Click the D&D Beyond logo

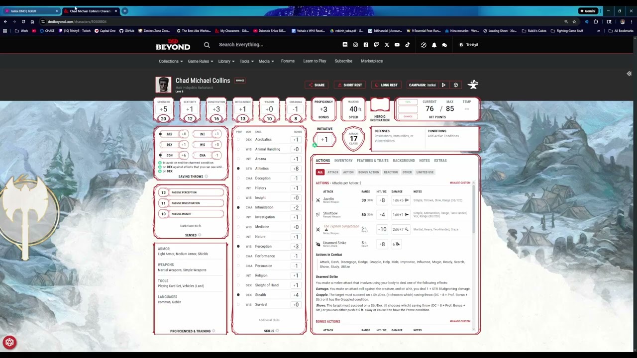173,45
